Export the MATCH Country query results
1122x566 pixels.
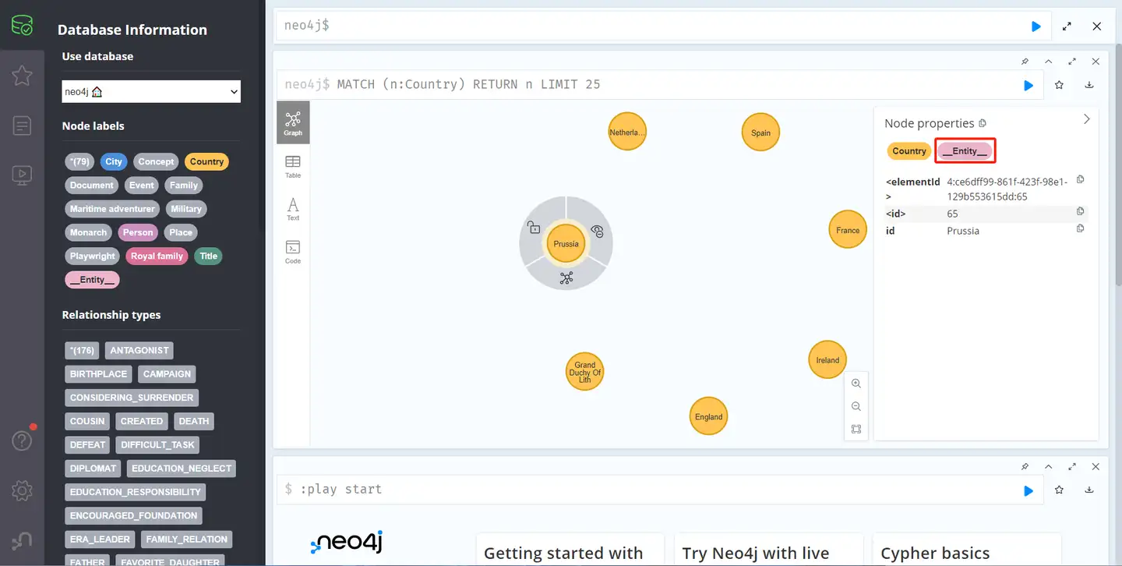click(x=1089, y=85)
